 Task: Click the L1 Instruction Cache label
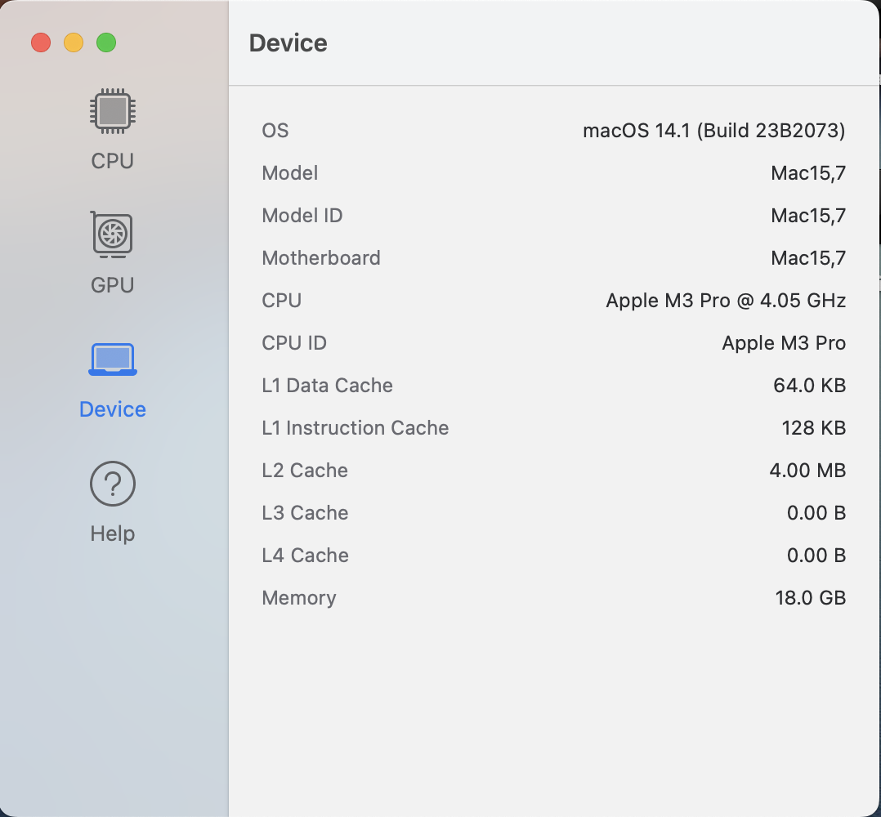click(x=355, y=428)
